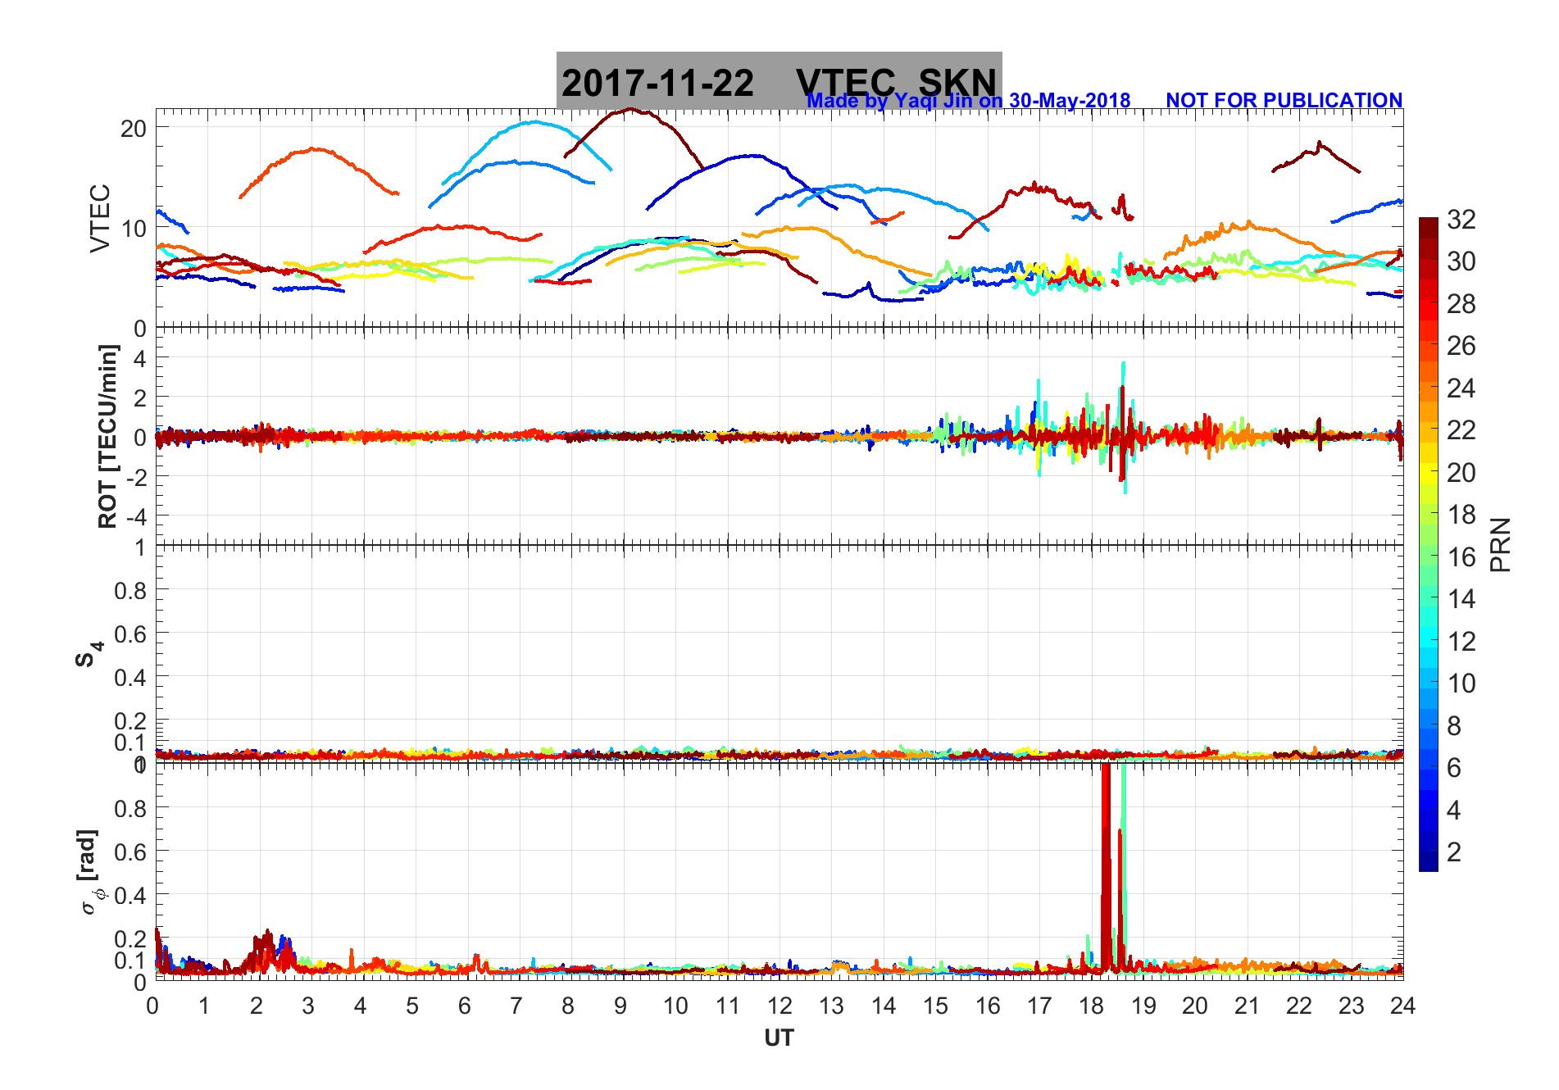The image size is (1559, 1090).
Task: Click VTEC axis tick label "20"
Action: tap(134, 129)
